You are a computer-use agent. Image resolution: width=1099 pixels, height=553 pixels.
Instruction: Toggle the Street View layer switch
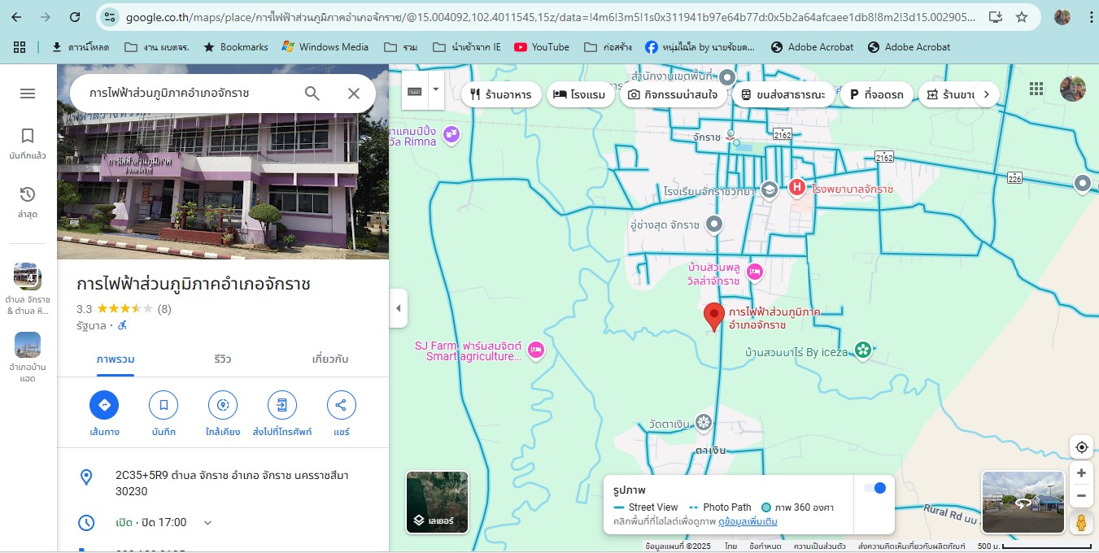[x=874, y=488]
